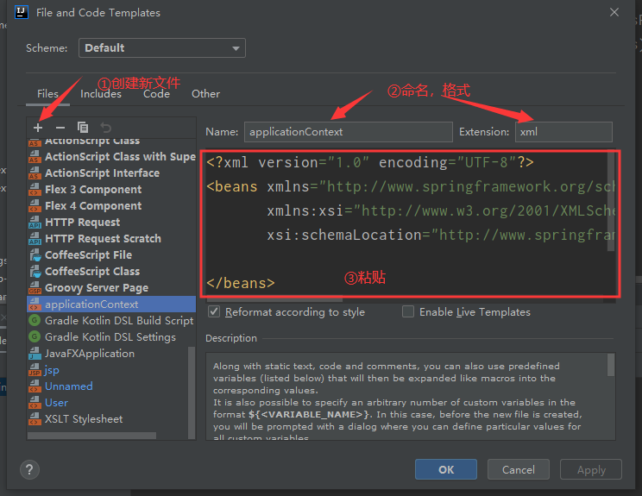The height and width of the screenshot is (496, 642).
Task: Click the template list vertical scrollbar
Action: pyautogui.click(x=192, y=392)
